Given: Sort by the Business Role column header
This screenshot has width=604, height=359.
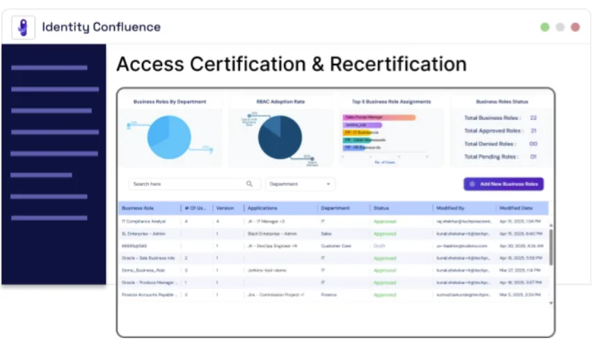Looking at the screenshot, I should point(138,208).
